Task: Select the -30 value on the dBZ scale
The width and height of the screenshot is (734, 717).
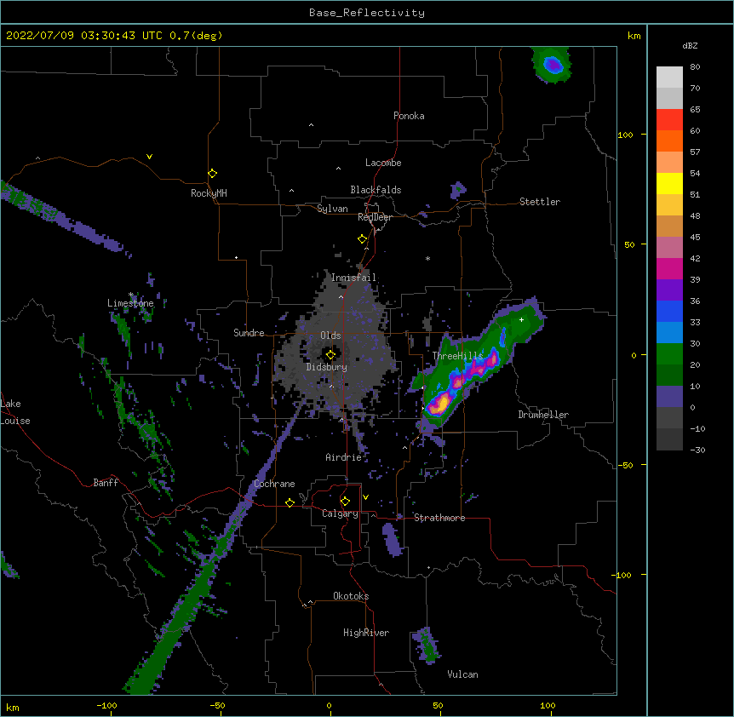Action: click(697, 450)
